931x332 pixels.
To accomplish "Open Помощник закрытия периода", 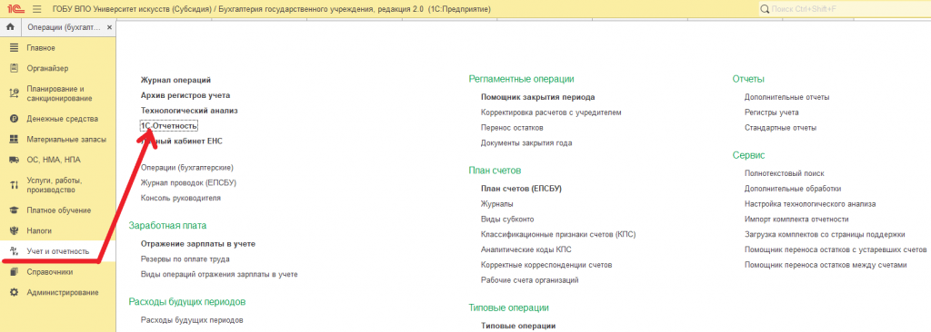I will (538, 97).
